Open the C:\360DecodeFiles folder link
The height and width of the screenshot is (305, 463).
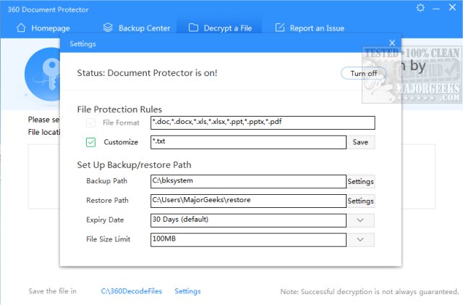(132, 291)
